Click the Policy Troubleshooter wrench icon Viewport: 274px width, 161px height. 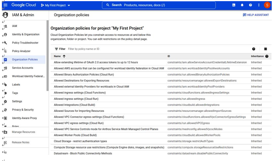5,42
